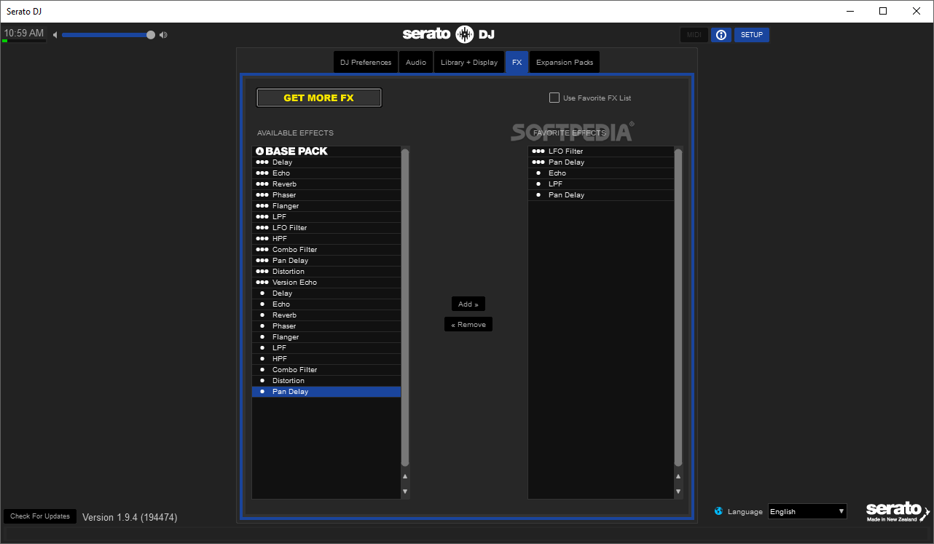
Task: Select single-dot Pan Delay in Favorite Effects
Action: [601, 195]
